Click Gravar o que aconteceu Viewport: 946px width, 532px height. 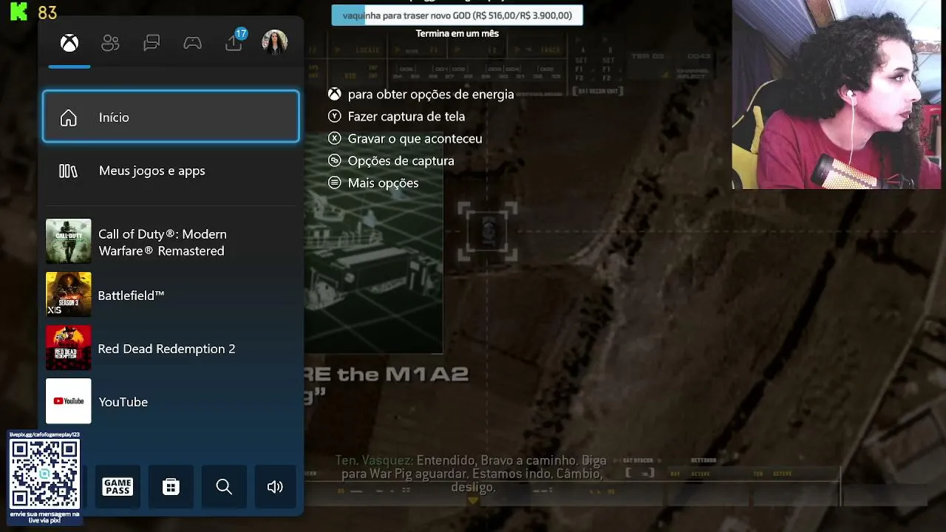pos(405,139)
